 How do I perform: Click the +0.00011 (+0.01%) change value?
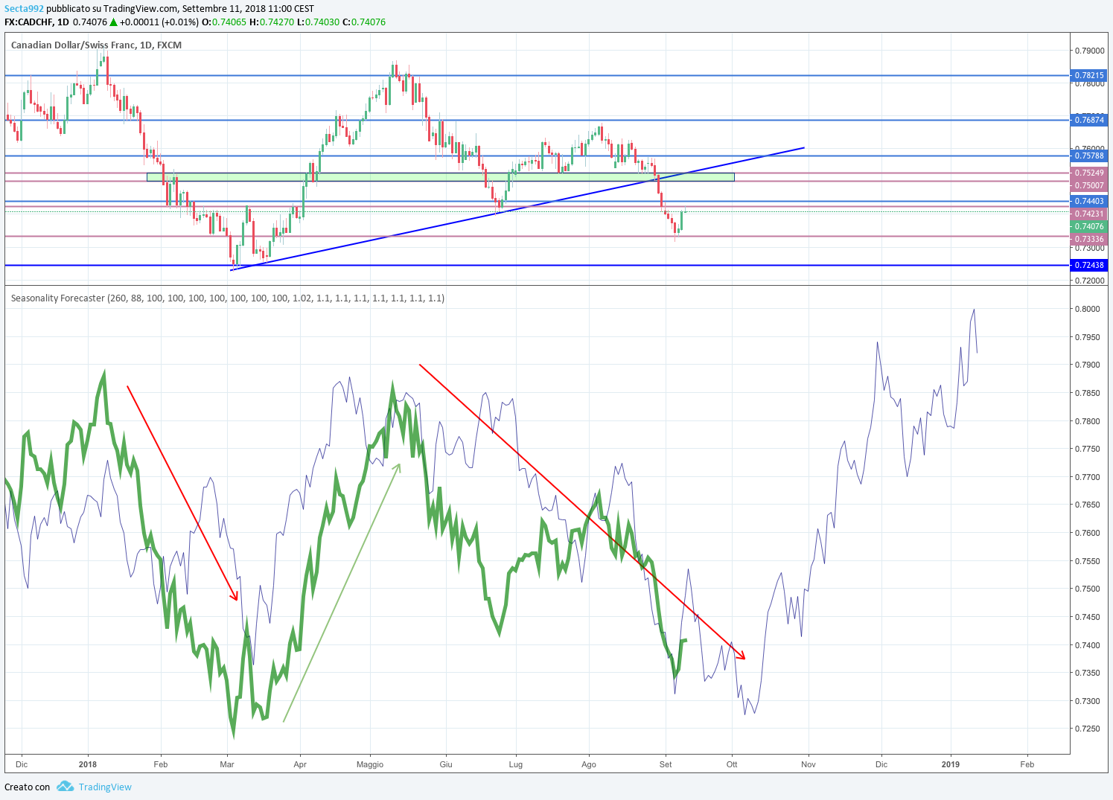(x=159, y=22)
